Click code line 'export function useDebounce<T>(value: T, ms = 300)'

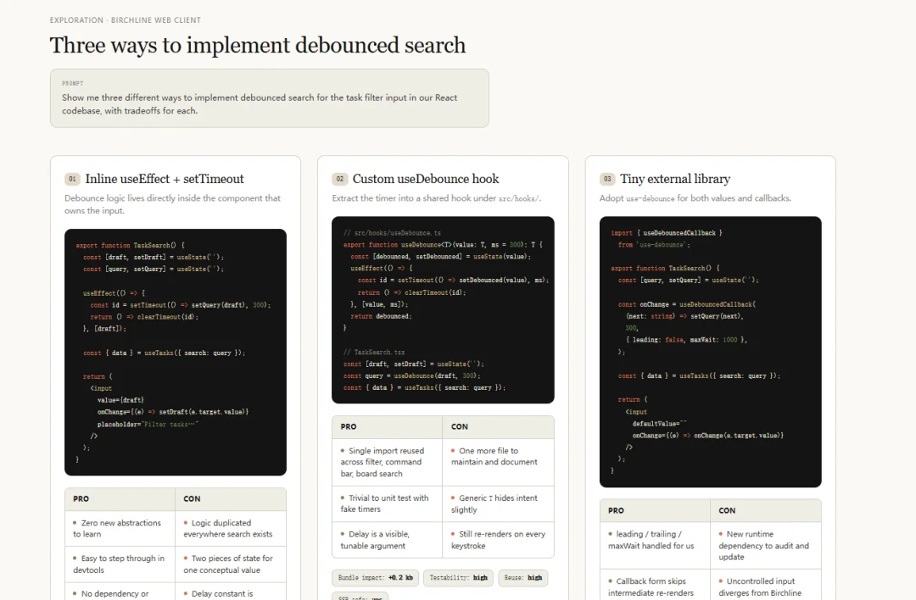(443, 245)
